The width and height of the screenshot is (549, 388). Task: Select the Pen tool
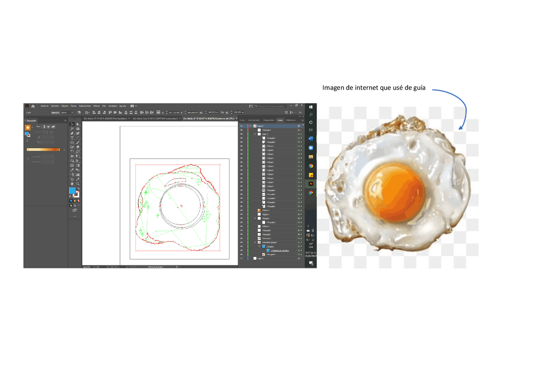(72, 133)
